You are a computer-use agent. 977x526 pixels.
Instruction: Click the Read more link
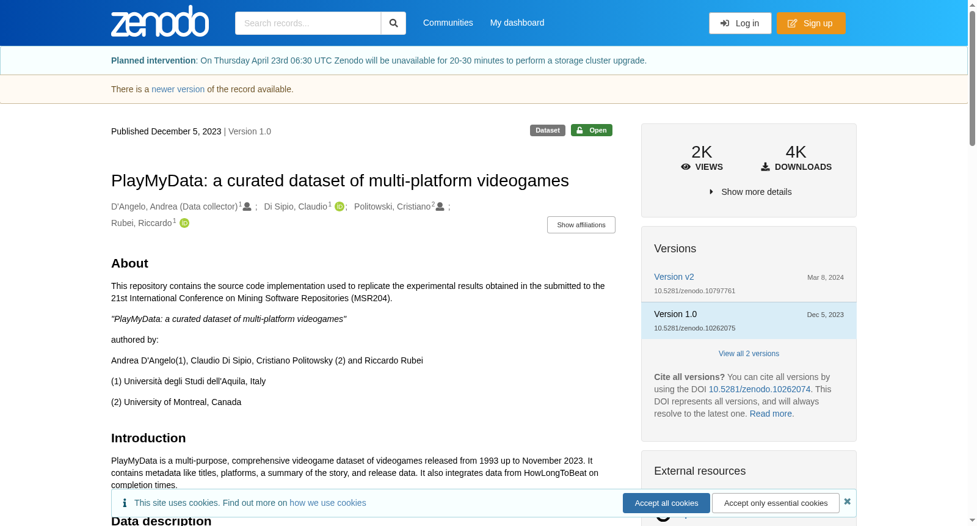pyautogui.click(x=771, y=414)
